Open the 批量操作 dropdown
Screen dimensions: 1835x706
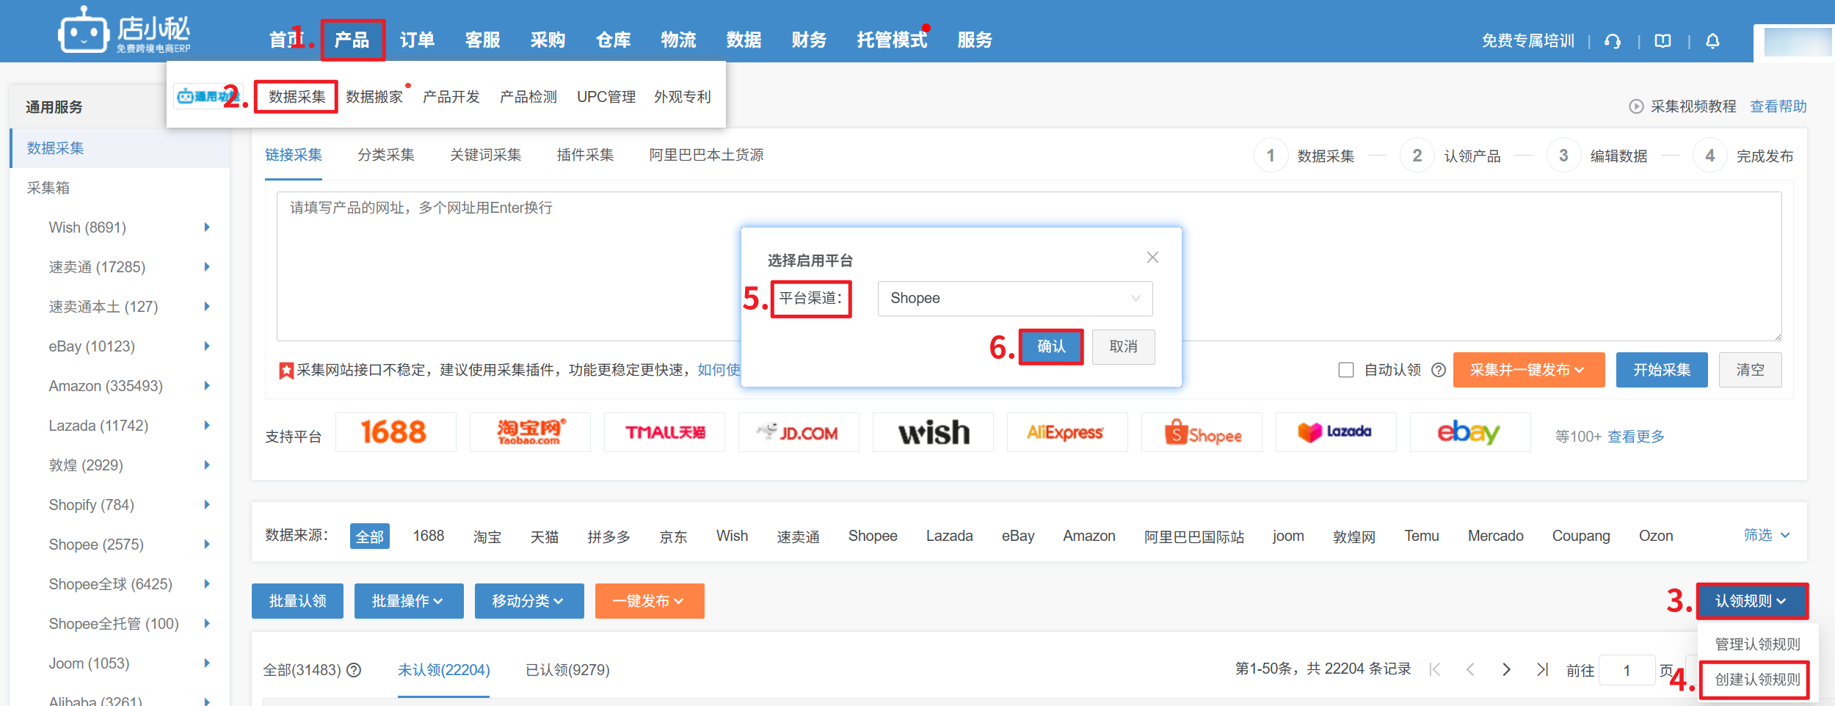[409, 601]
